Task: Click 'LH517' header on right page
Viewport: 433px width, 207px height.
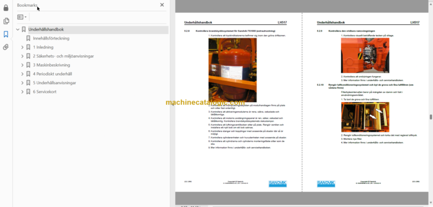Action: click(x=415, y=23)
